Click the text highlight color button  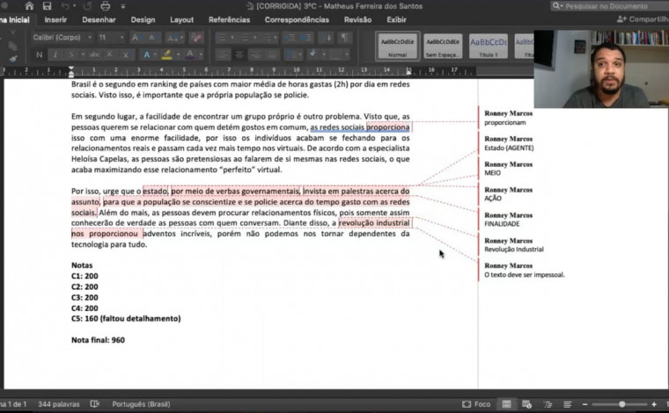coord(167,54)
